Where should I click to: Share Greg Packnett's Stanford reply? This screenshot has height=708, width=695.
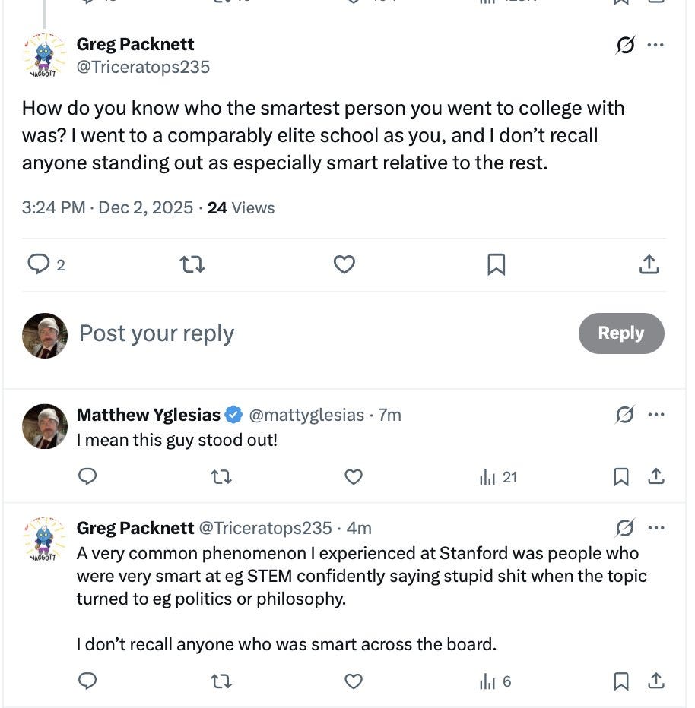pyautogui.click(x=656, y=681)
